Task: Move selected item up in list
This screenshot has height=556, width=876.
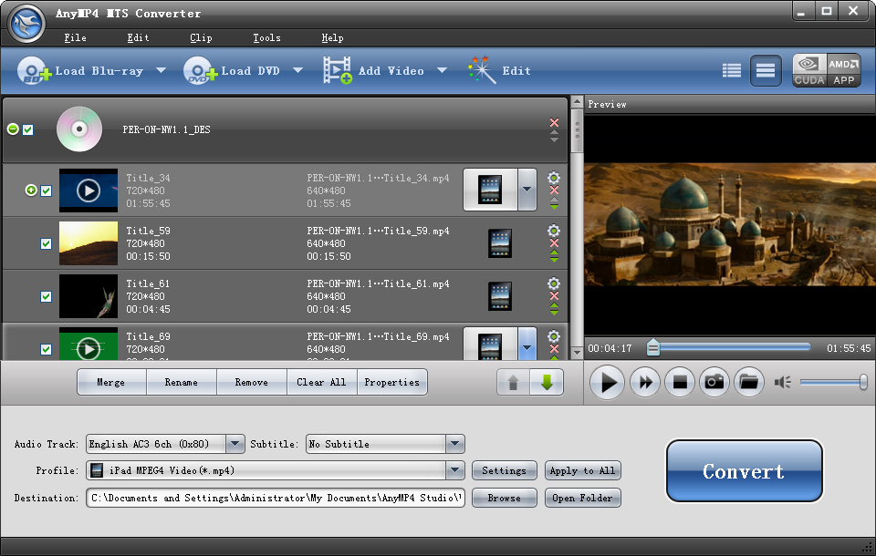Action: coord(513,383)
